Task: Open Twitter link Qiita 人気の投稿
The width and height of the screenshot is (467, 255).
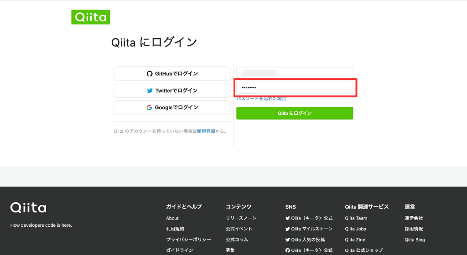Action: 305,240
